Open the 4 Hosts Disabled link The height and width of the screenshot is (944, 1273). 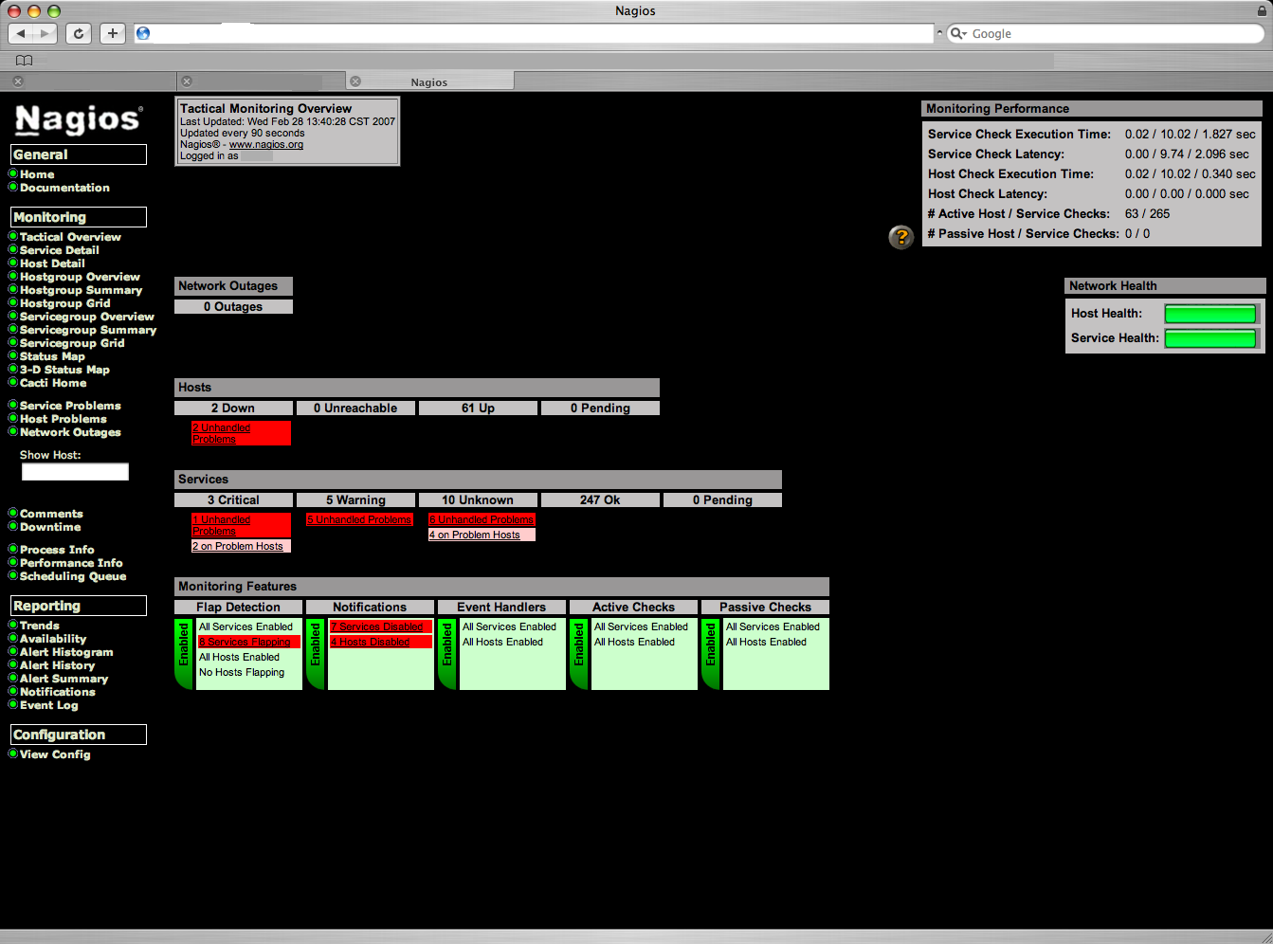370,642
